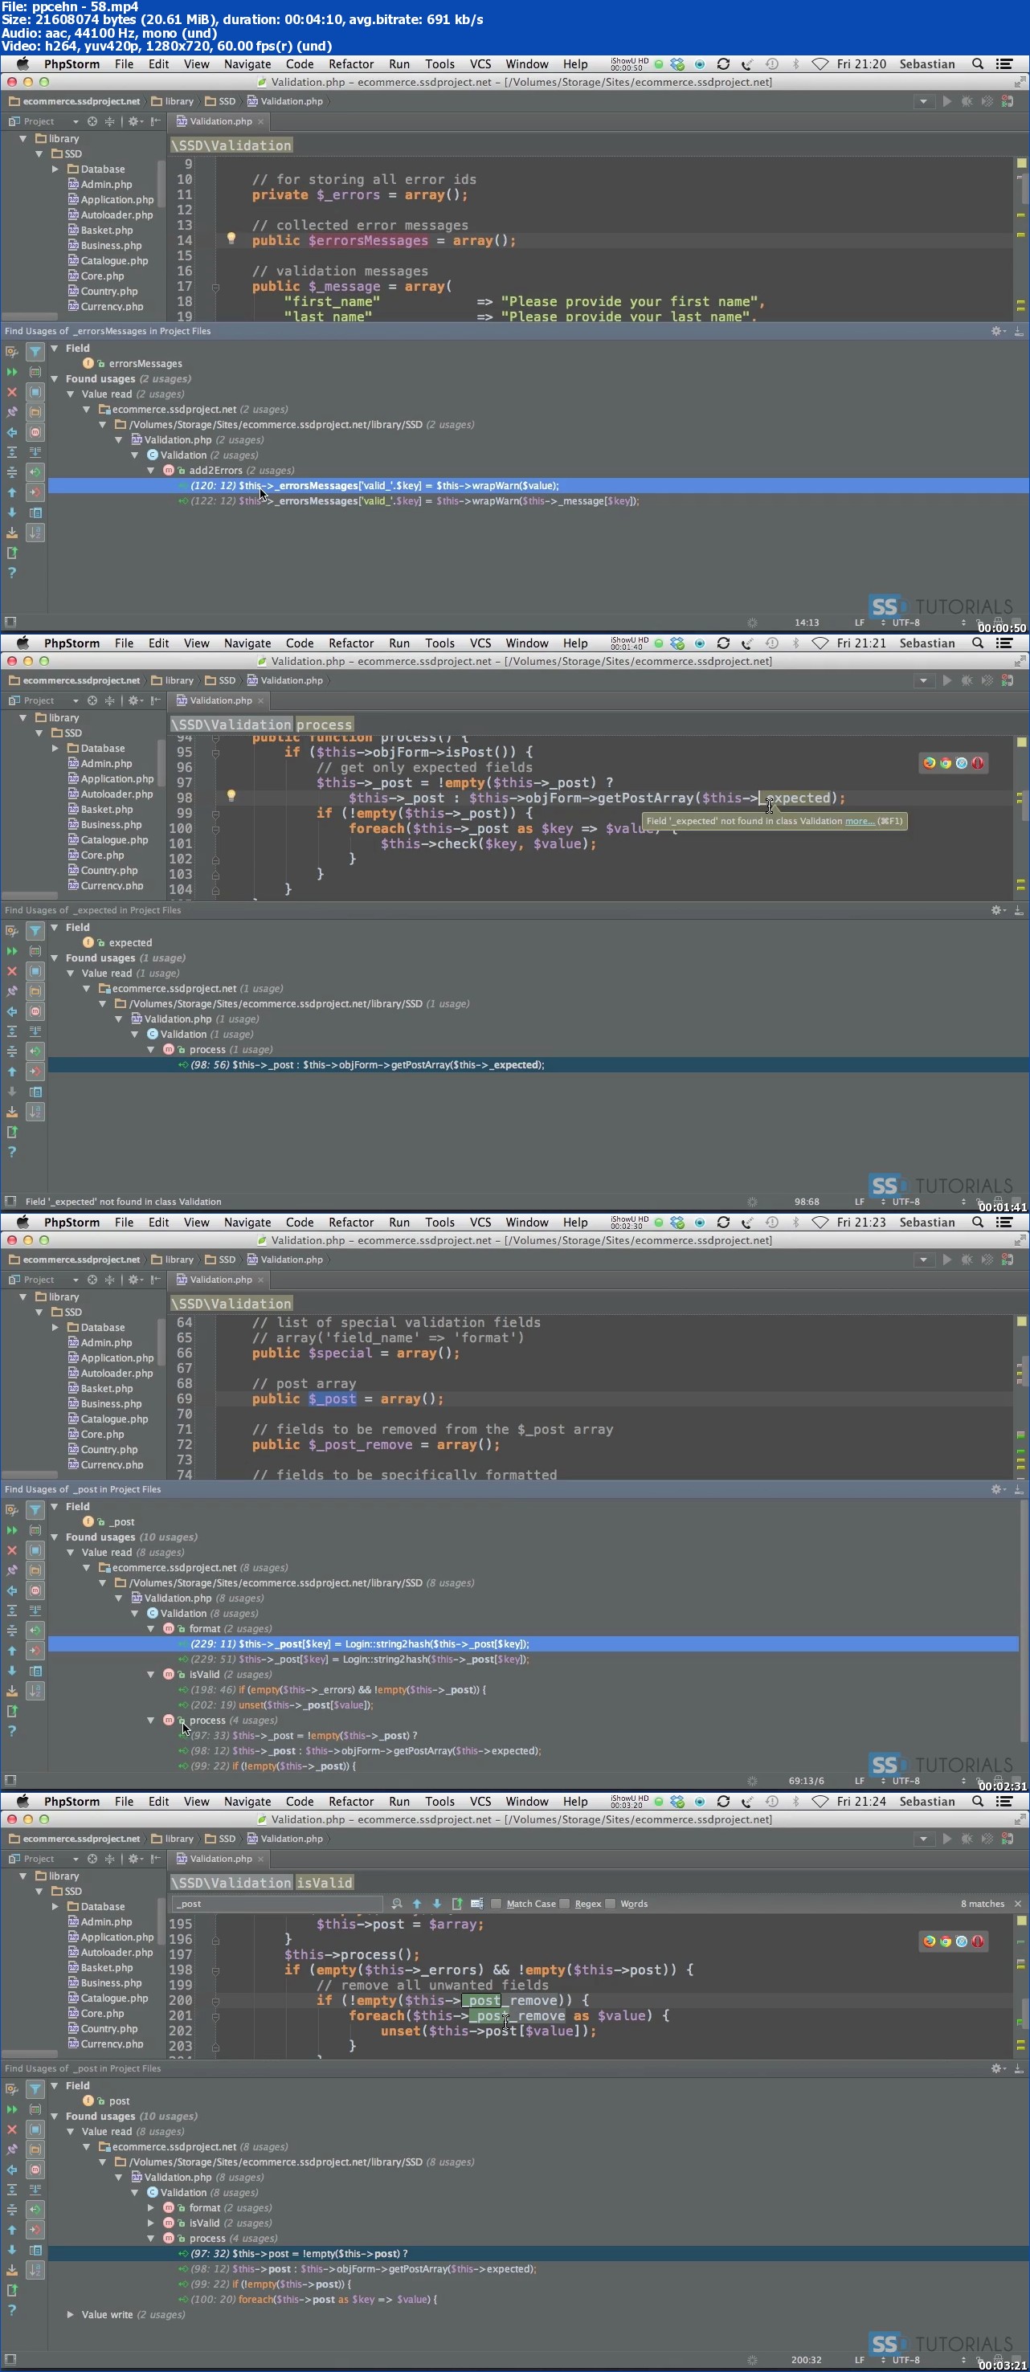Pin the _errorsMessages Find Usages tab
Image resolution: width=1030 pixels, height=2372 pixels.
click(12, 413)
